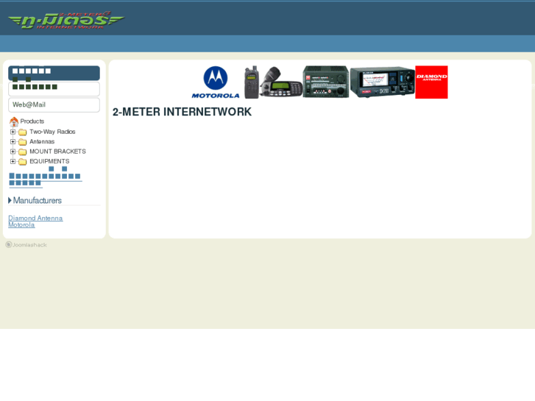Click the mobile radio with microphone image
The width and height of the screenshot is (535, 401).
[x=281, y=82]
